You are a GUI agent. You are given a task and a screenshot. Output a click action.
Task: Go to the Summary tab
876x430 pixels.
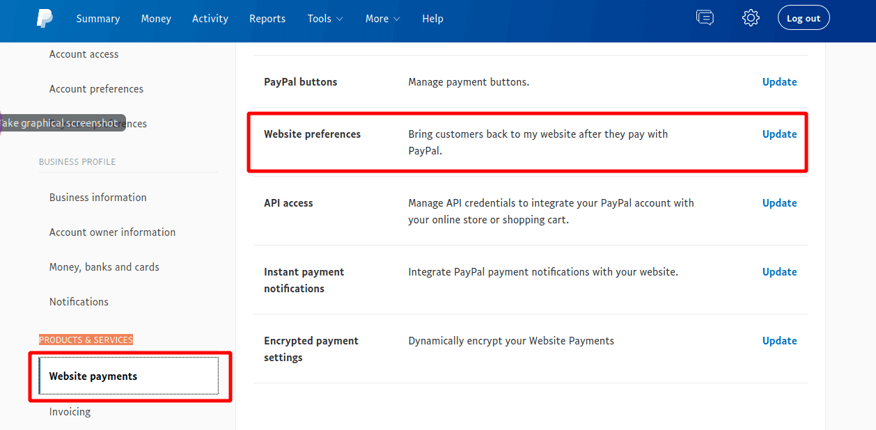click(98, 19)
